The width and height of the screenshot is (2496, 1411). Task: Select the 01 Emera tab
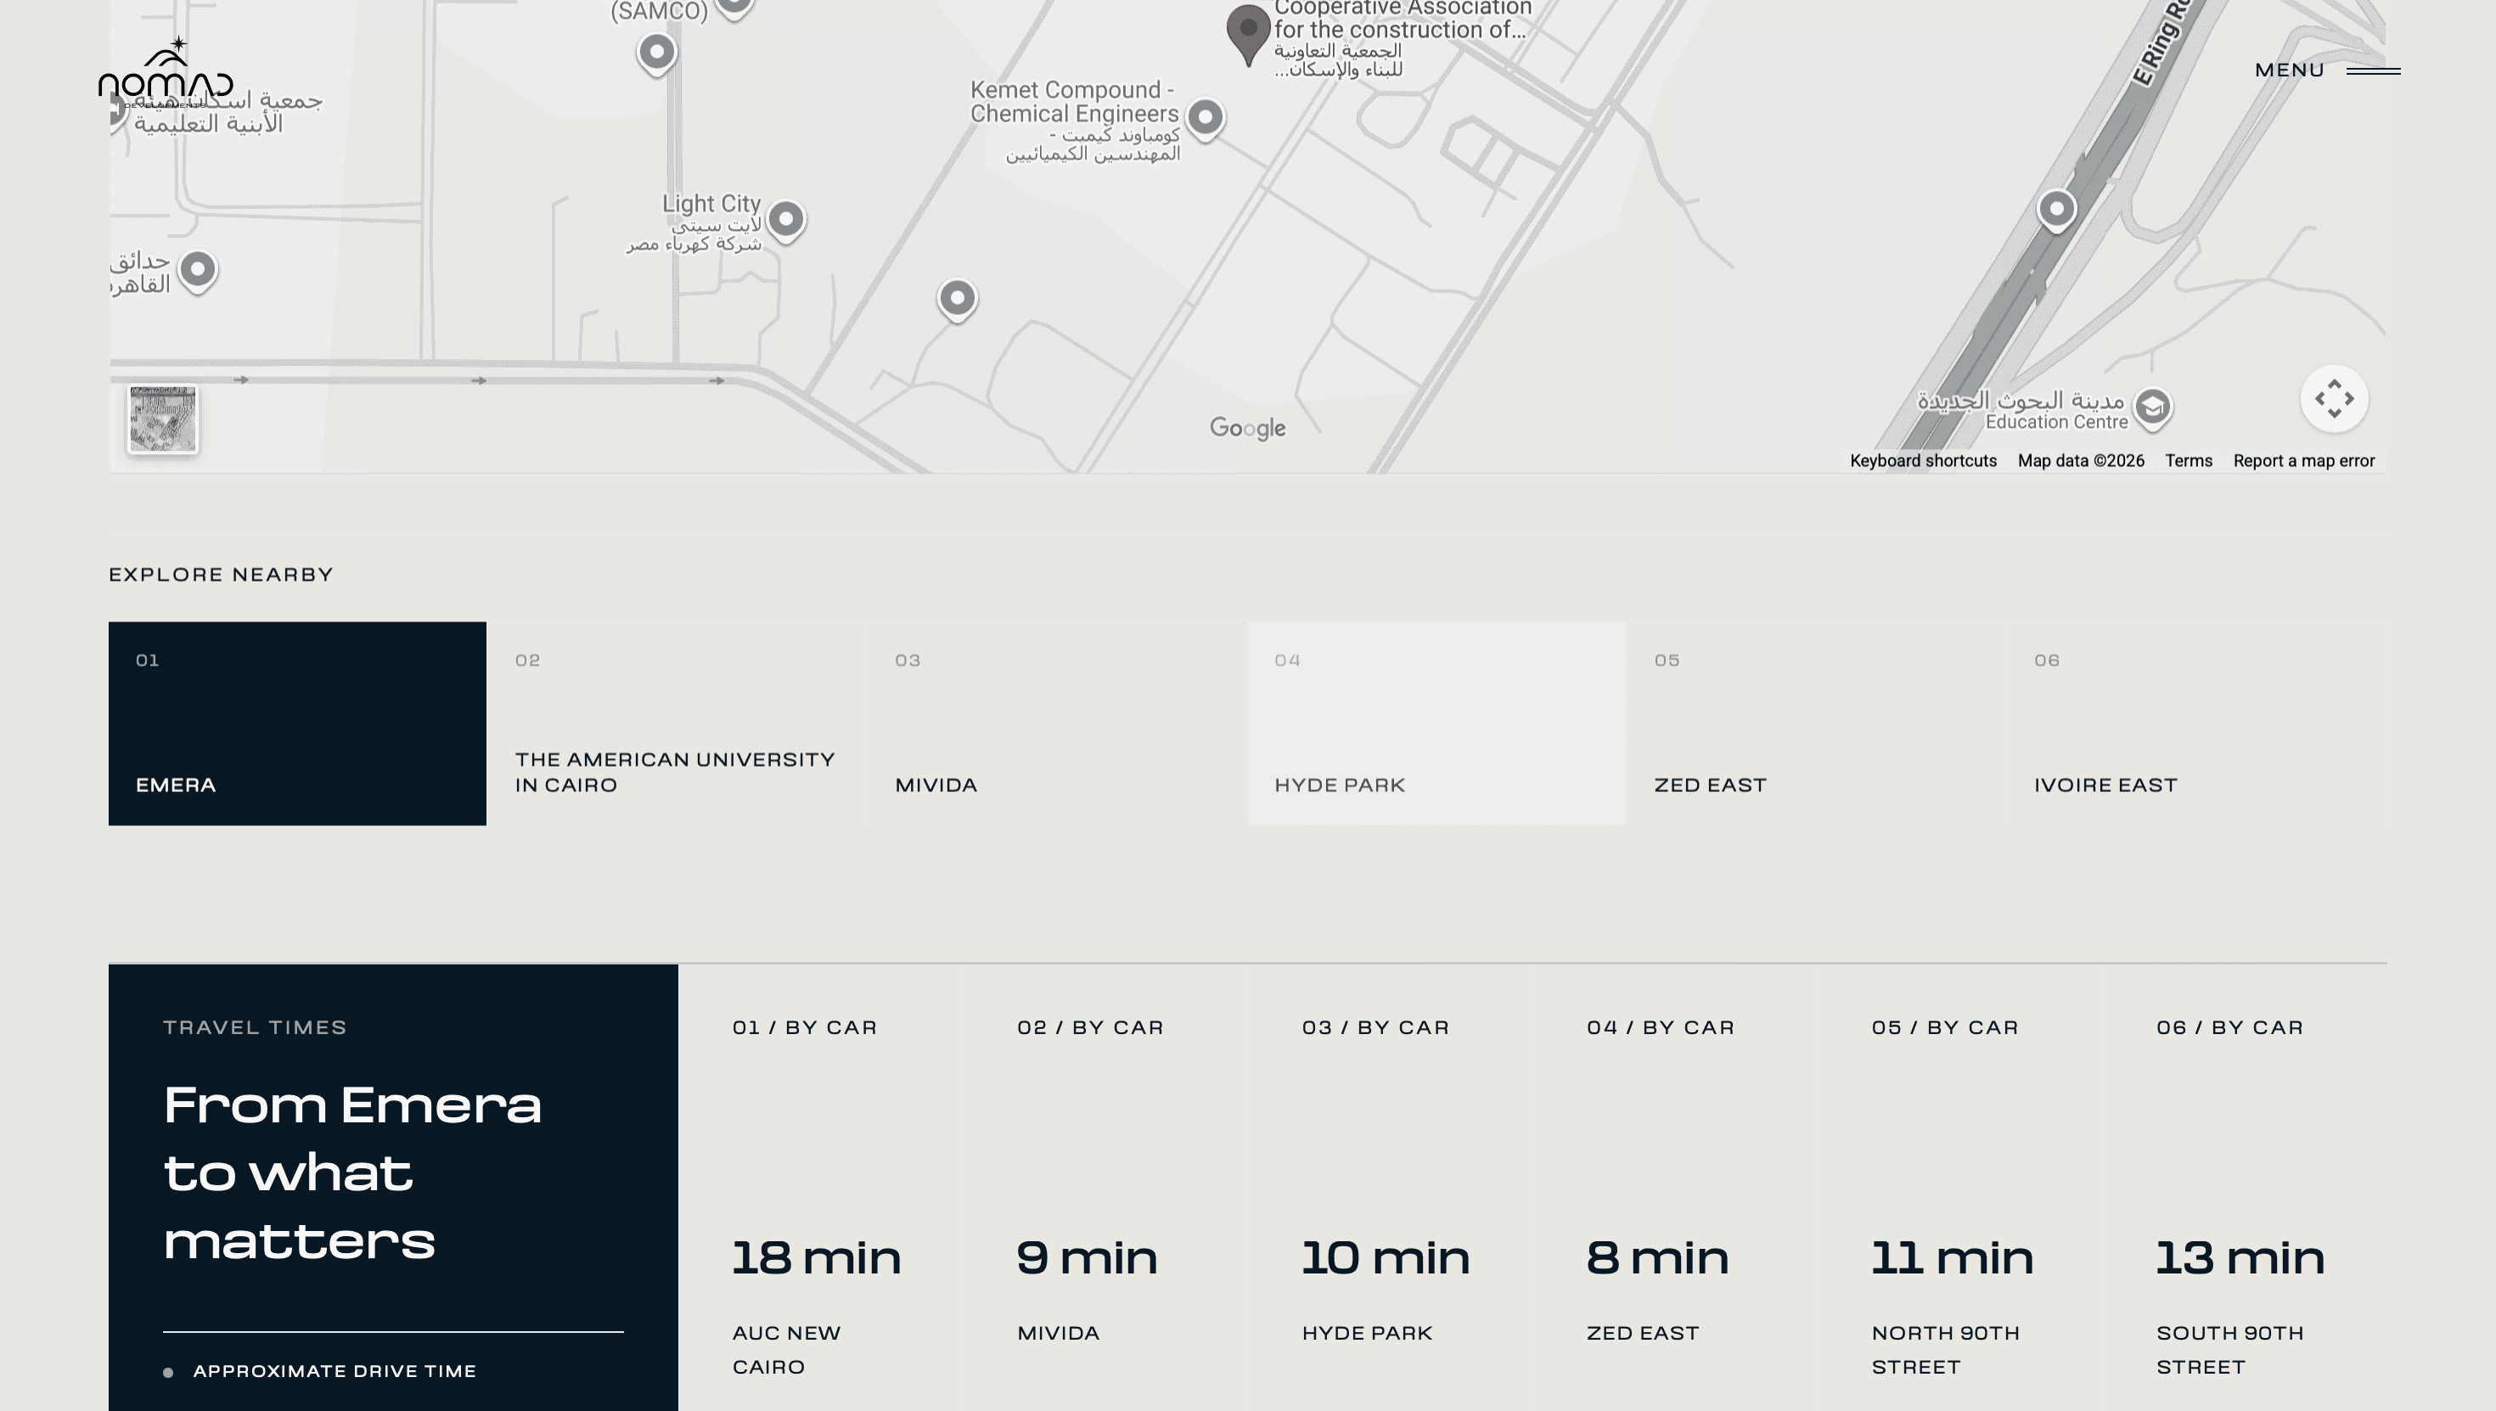tap(297, 724)
